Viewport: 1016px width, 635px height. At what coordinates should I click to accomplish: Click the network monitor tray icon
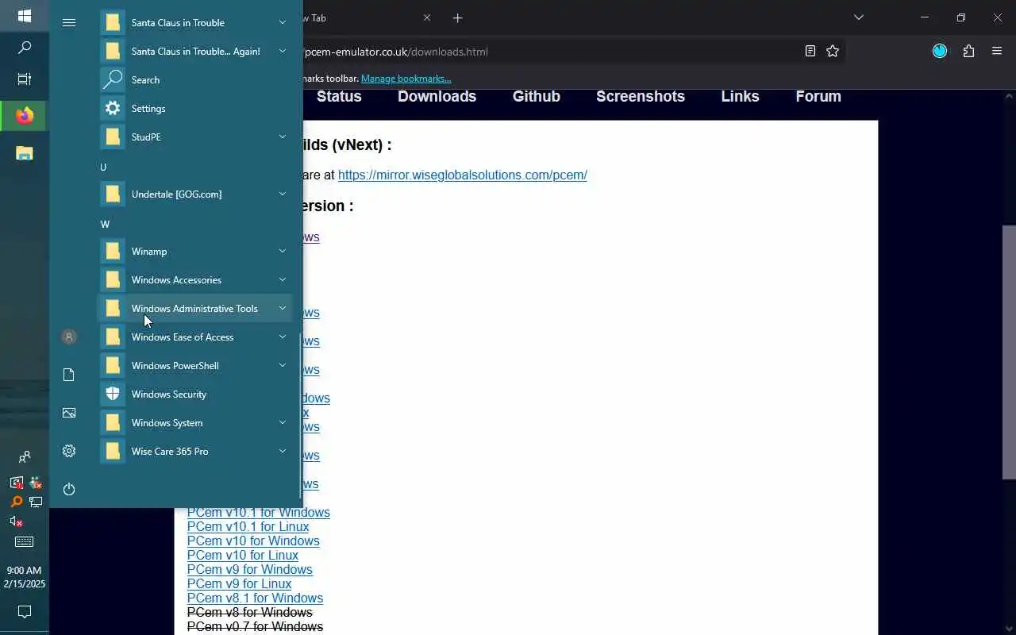click(36, 502)
